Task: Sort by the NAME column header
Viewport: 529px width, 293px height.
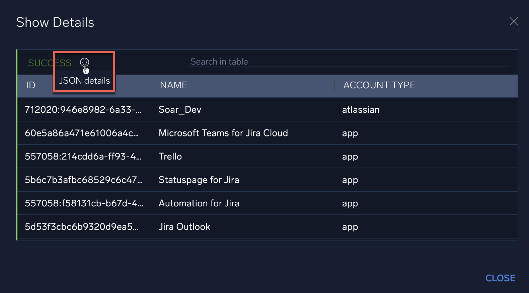Action: pyautogui.click(x=173, y=85)
